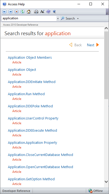Click the vertical scrollbar thumb
The width and height of the screenshot is (109, 194).
coord(106,65)
